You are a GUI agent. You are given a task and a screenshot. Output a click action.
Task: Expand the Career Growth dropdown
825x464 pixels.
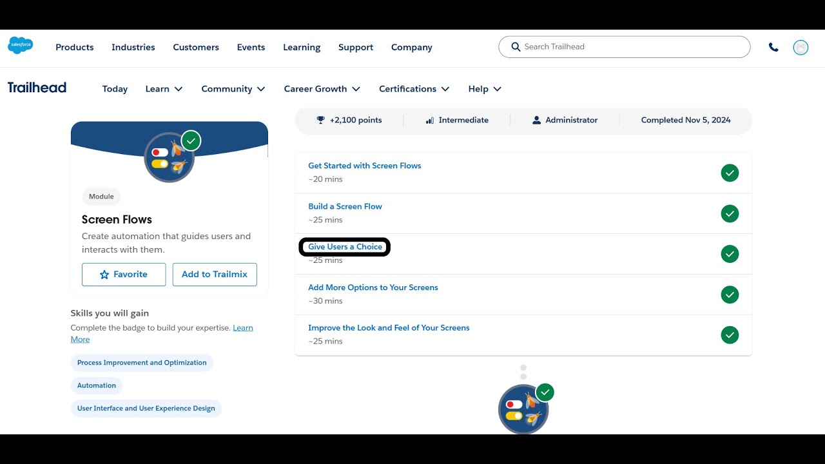pyautogui.click(x=322, y=89)
